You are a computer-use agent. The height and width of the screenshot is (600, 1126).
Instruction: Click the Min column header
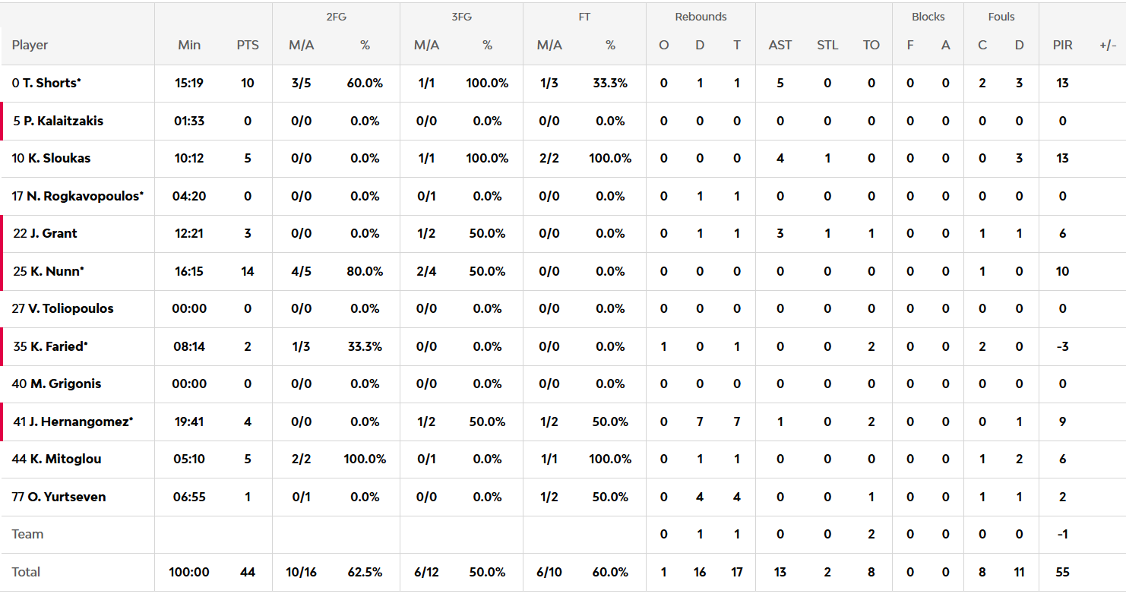(x=189, y=45)
